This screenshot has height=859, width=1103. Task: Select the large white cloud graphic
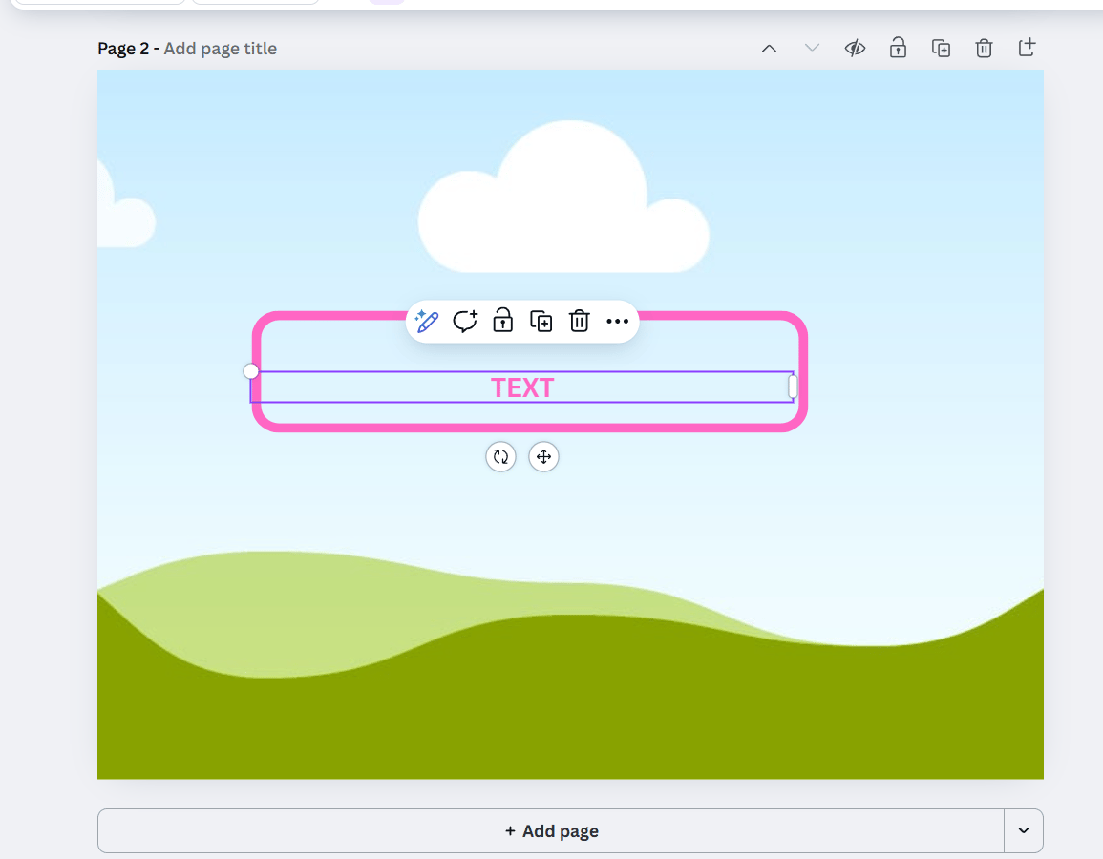(x=563, y=197)
